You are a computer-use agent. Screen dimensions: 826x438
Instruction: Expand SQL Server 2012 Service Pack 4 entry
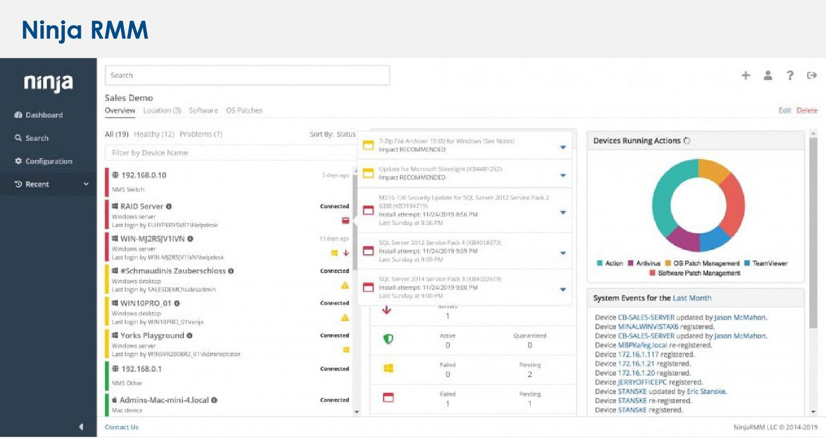(x=563, y=253)
